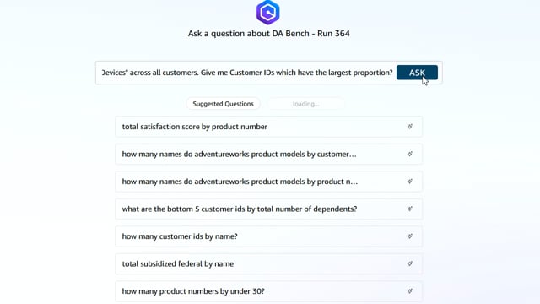Click sparkle icon on under 30 row
The width and height of the screenshot is (540, 304).
point(410,291)
